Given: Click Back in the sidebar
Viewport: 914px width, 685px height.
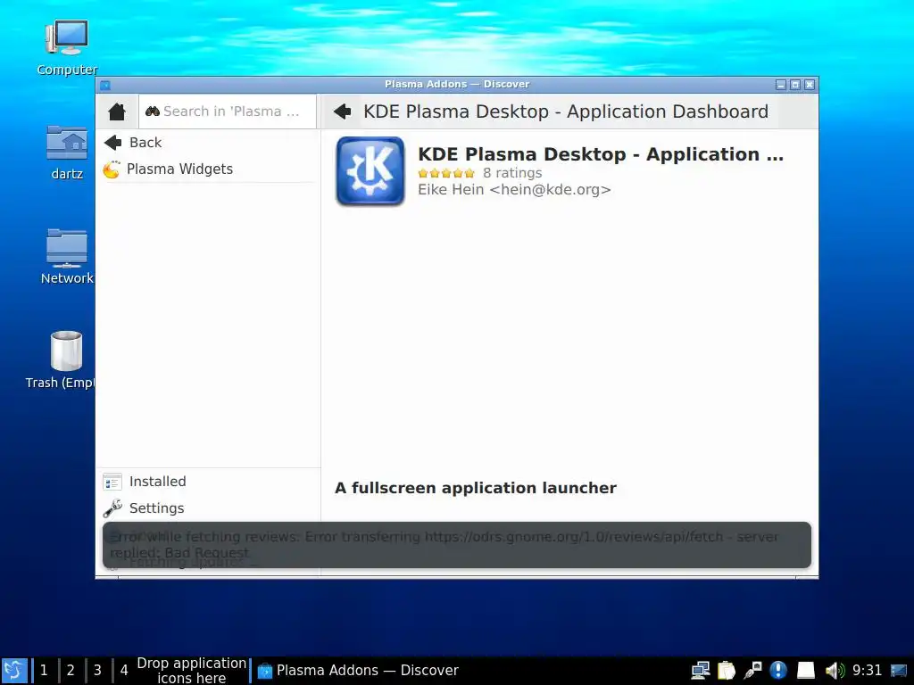Looking at the screenshot, I should click(x=208, y=143).
